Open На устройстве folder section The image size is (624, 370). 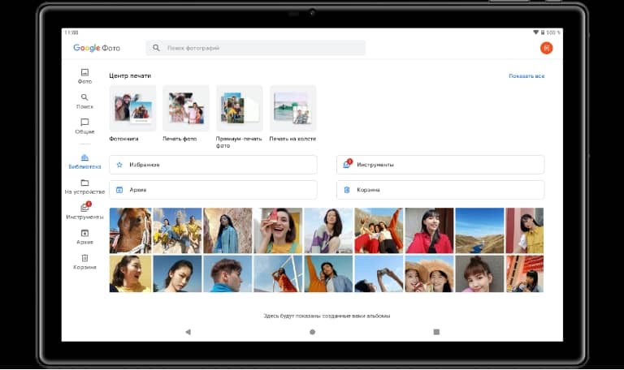pyautogui.click(x=84, y=187)
